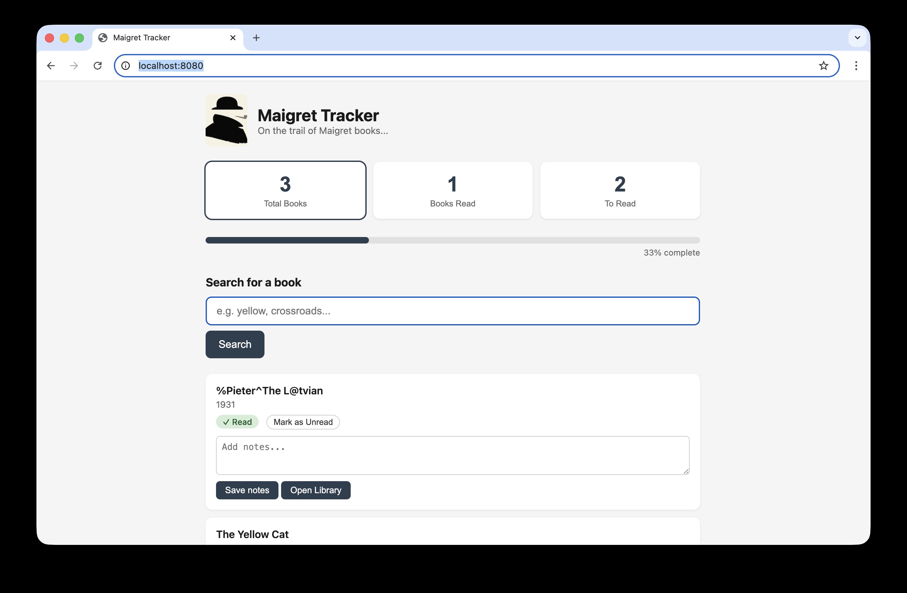The height and width of the screenshot is (593, 907).
Task: Click the localhost:8080 address bar
Action: [x=476, y=66]
